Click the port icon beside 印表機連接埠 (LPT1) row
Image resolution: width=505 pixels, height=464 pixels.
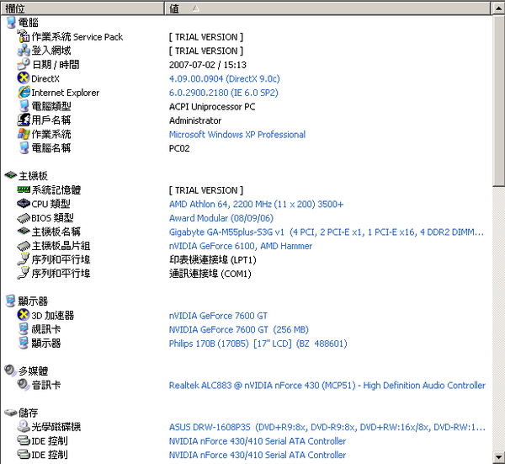24,259
